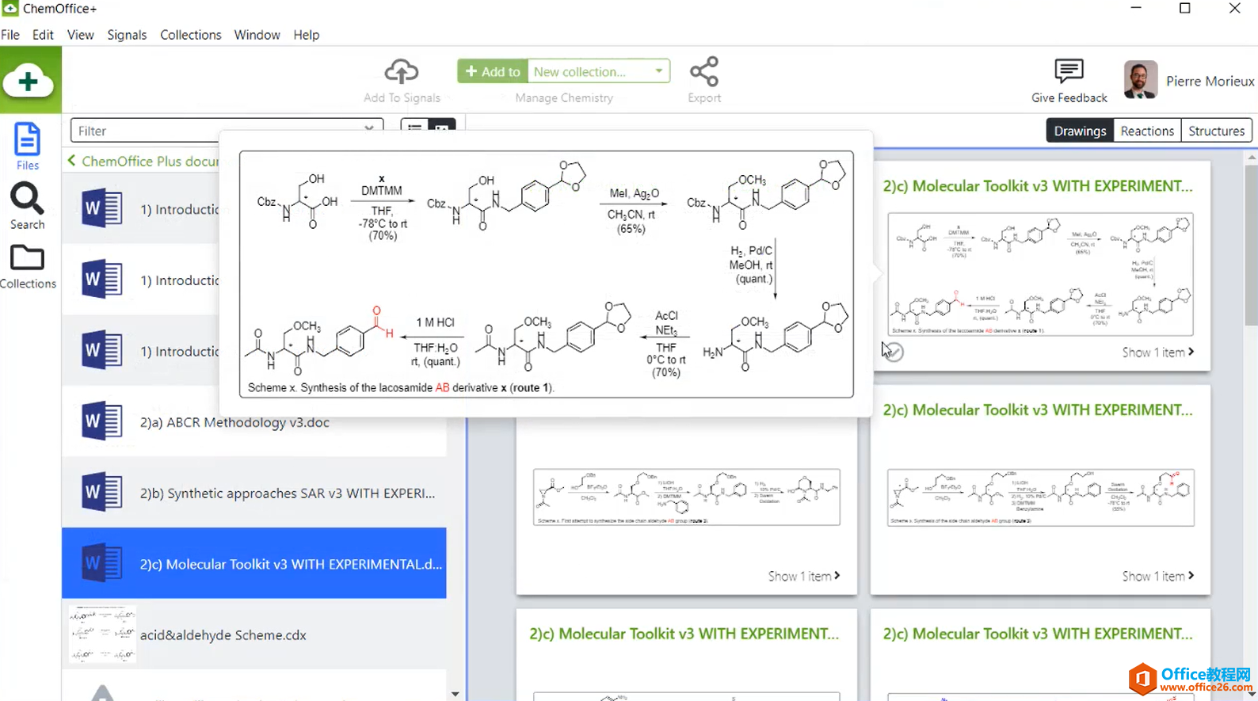
Task: Switch to the Reactions tab
Action: point(1146,131)
